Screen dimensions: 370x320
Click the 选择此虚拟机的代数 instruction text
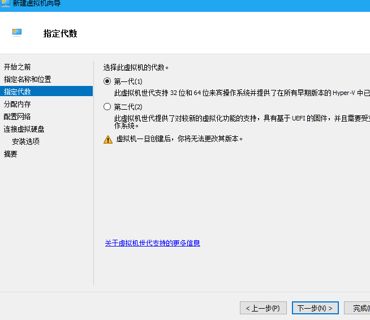(x=136, y=68)
